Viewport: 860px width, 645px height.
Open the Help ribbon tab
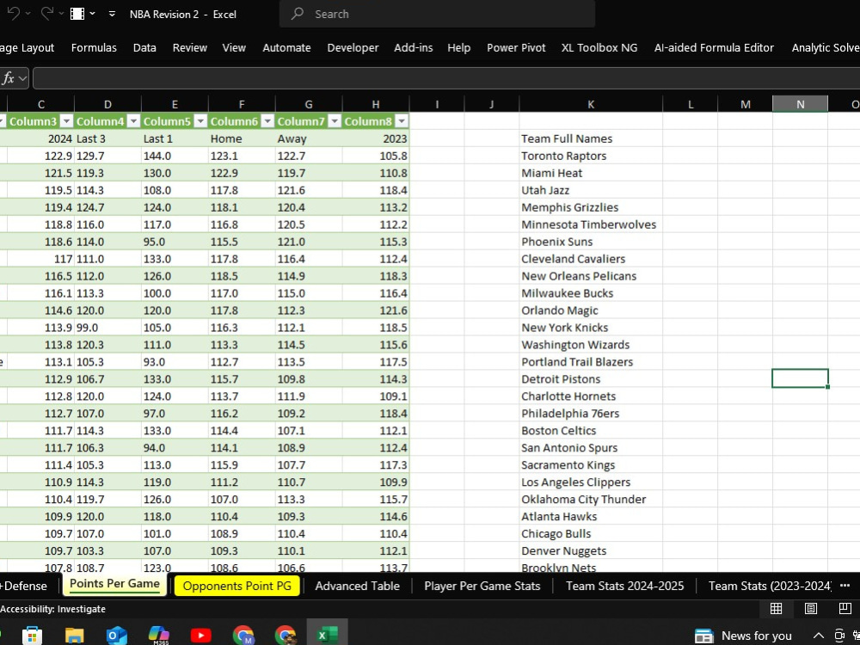(x=459, y=47)
